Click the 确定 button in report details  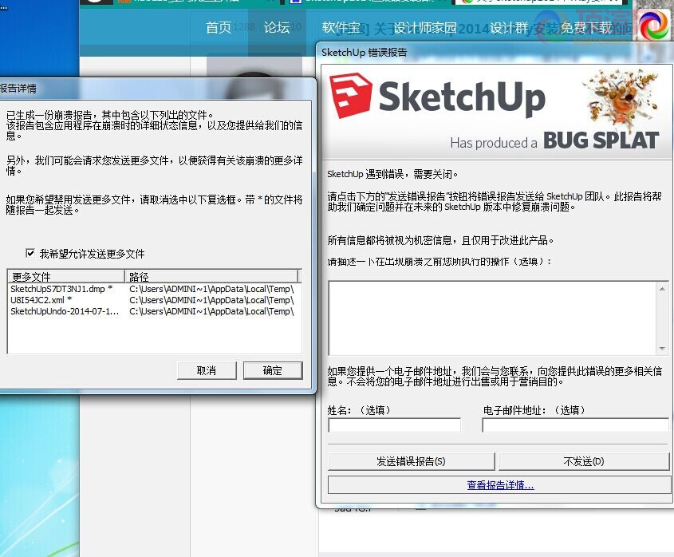(x=273, y=371)
